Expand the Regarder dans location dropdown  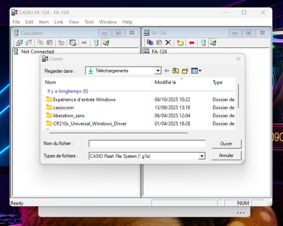coord(158,71)
